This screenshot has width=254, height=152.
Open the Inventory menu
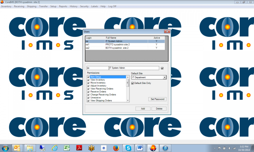coord(6,6)
